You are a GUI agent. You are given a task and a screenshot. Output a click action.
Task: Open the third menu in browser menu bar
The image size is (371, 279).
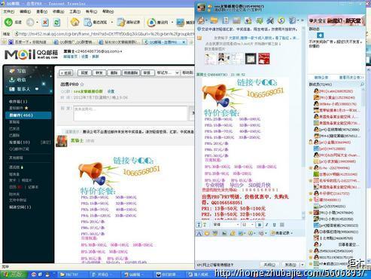[42, 11]
